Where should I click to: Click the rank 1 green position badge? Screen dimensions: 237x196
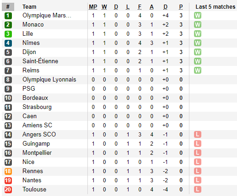[x=8, y=16]
